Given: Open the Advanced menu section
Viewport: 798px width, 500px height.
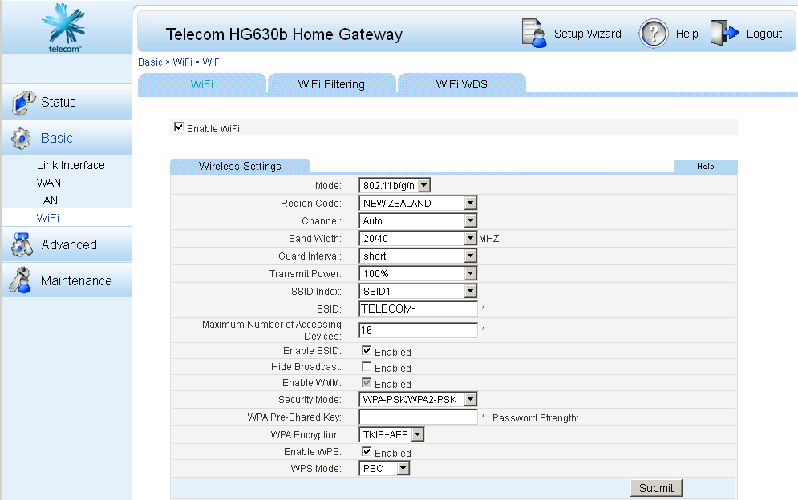Looking at the screenshot, I should coord(66,244).
